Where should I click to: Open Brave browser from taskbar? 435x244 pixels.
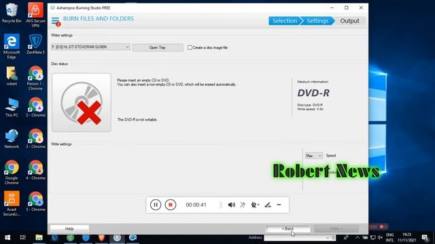tap(101, 238)
